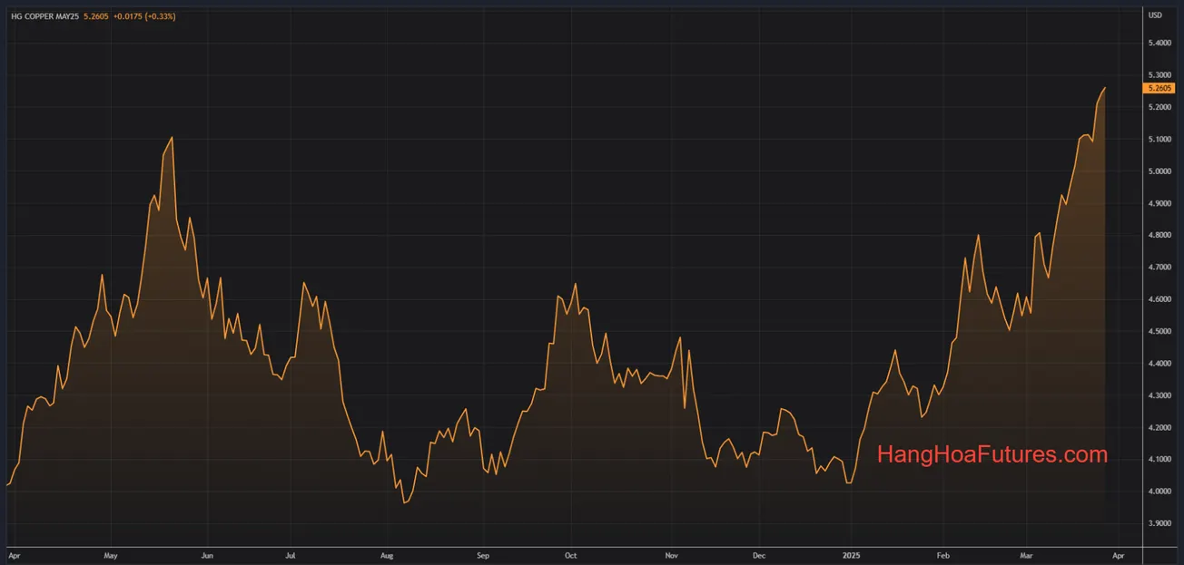Click the 5.0000 price axis label

[x=1159, y=171]
